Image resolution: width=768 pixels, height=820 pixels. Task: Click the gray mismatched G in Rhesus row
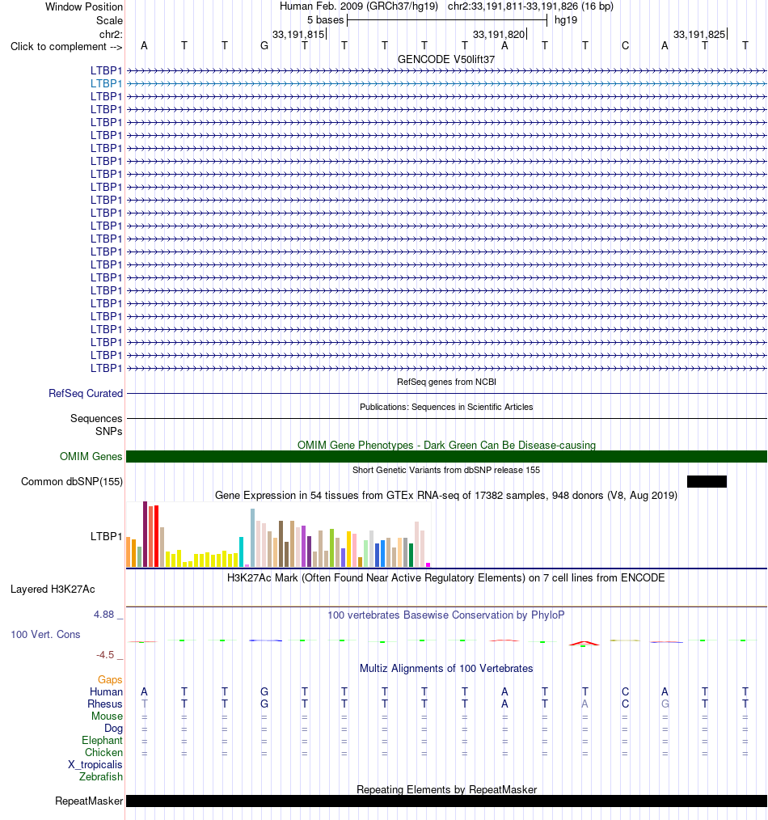coord(665,704)
